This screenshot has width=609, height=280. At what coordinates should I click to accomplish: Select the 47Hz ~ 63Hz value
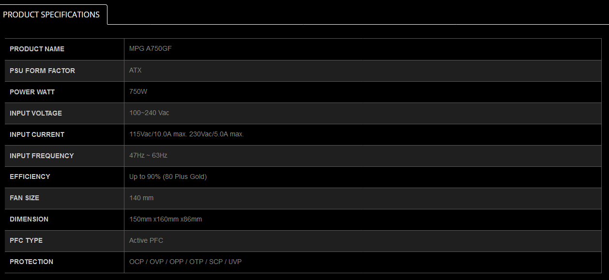(148, 156)
